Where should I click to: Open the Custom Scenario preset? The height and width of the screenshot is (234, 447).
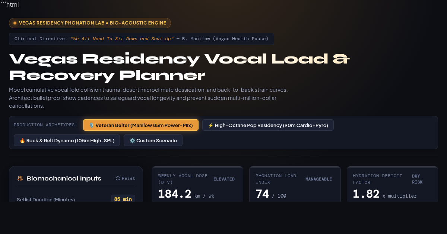tap(153, 140)
